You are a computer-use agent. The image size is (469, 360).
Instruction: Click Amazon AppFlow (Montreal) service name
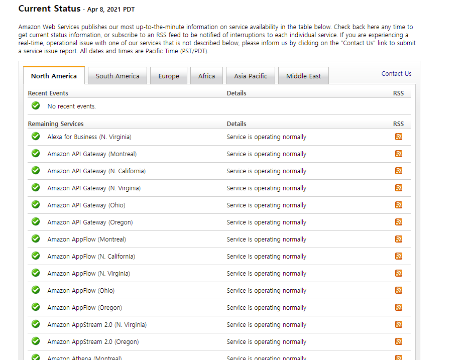tap(87, 239)
